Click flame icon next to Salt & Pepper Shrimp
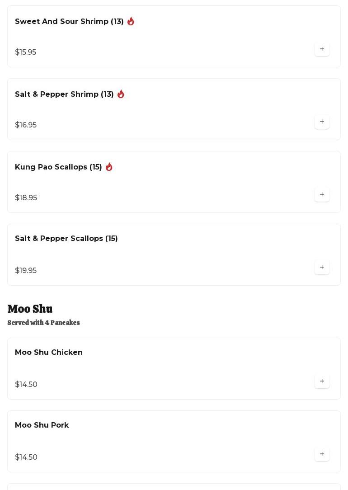This screenshot has width=348, height=490. [x=121, y=94]
